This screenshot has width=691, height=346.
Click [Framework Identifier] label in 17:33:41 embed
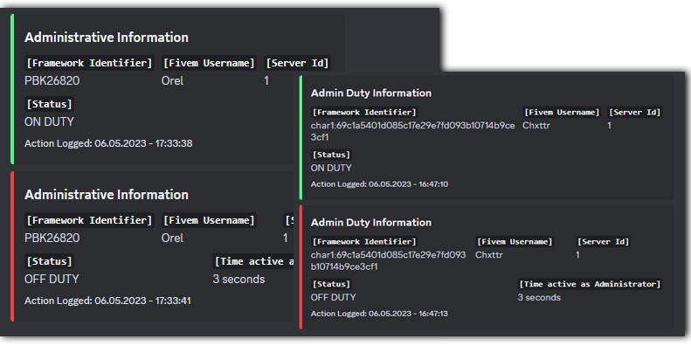pyautogui.click(x=89, y=220)
